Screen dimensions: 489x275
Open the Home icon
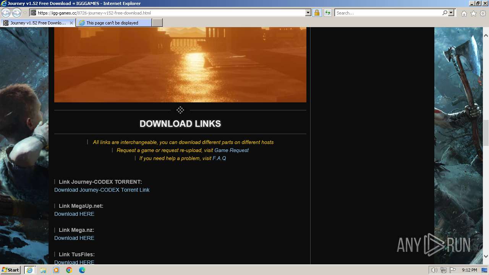point(464,13)
